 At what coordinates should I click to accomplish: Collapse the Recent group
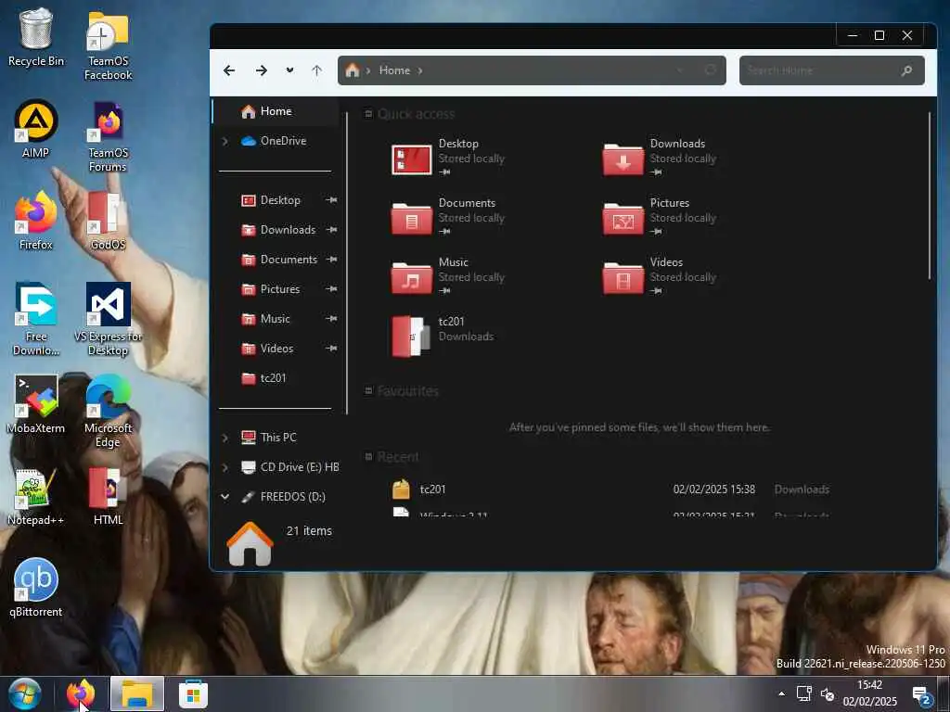click(x=367, y=457)
